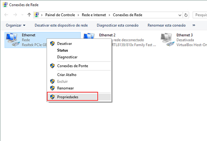The height and width of the screenshot is (141, 207).
Task: Select the Ethernet 3 adapter icon
Action: [x=167, y=40]
